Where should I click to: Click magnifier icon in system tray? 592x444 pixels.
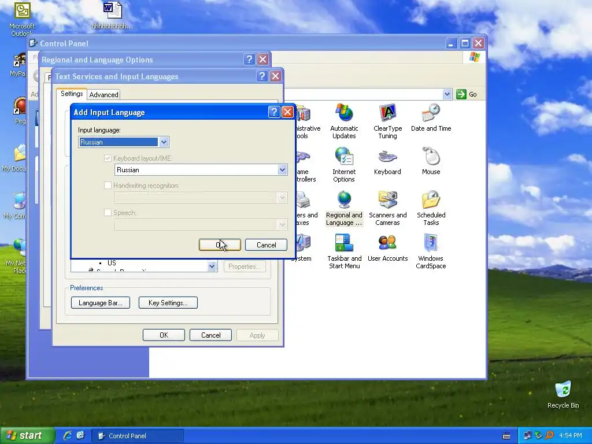pyautogui.click(x=549, y=435)
